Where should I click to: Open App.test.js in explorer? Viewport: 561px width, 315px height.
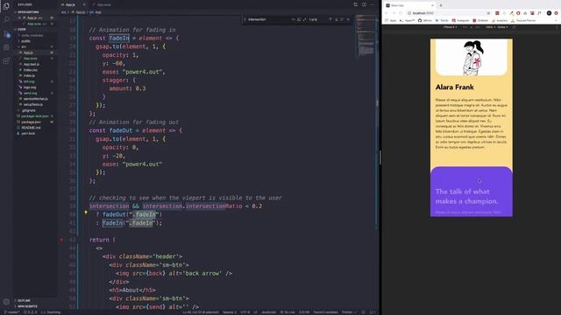[32, 64]
